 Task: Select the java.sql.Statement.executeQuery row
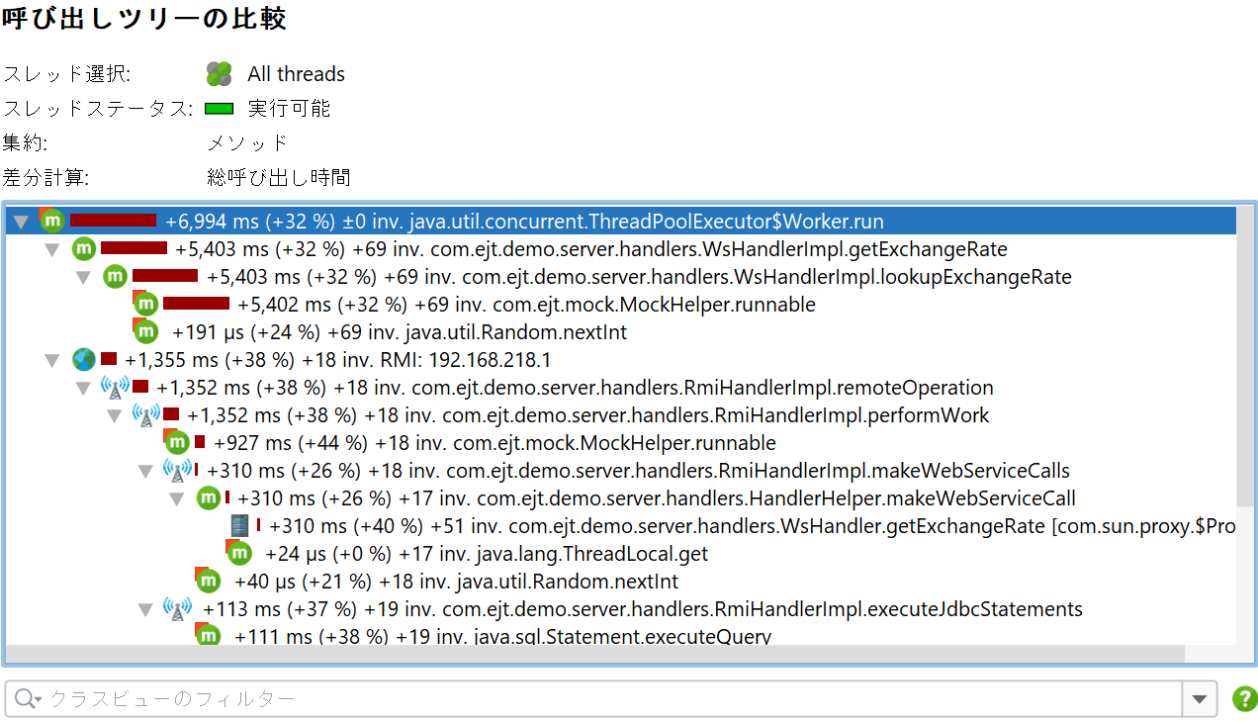pos(502,637)
